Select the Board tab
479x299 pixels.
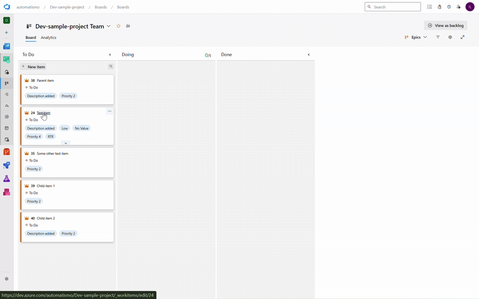pos(31,38)
